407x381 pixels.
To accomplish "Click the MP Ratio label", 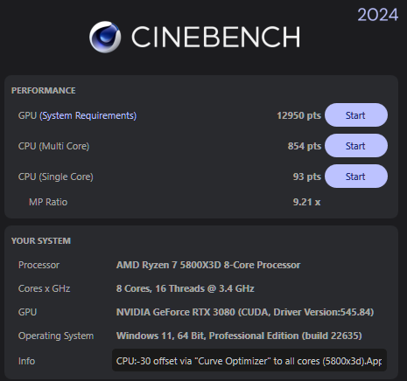I will [48, 202].
